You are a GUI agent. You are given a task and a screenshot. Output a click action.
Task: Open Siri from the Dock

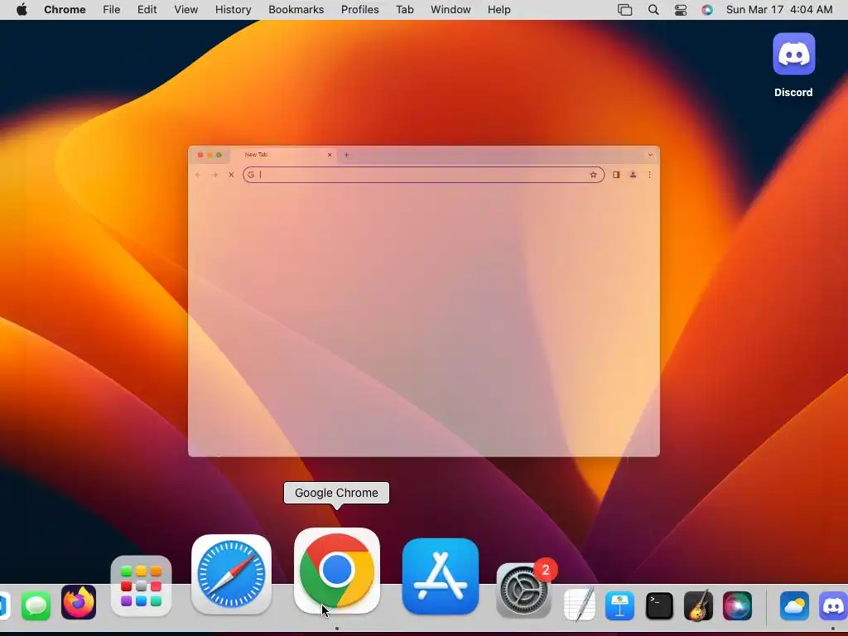(x=737, y=605)
